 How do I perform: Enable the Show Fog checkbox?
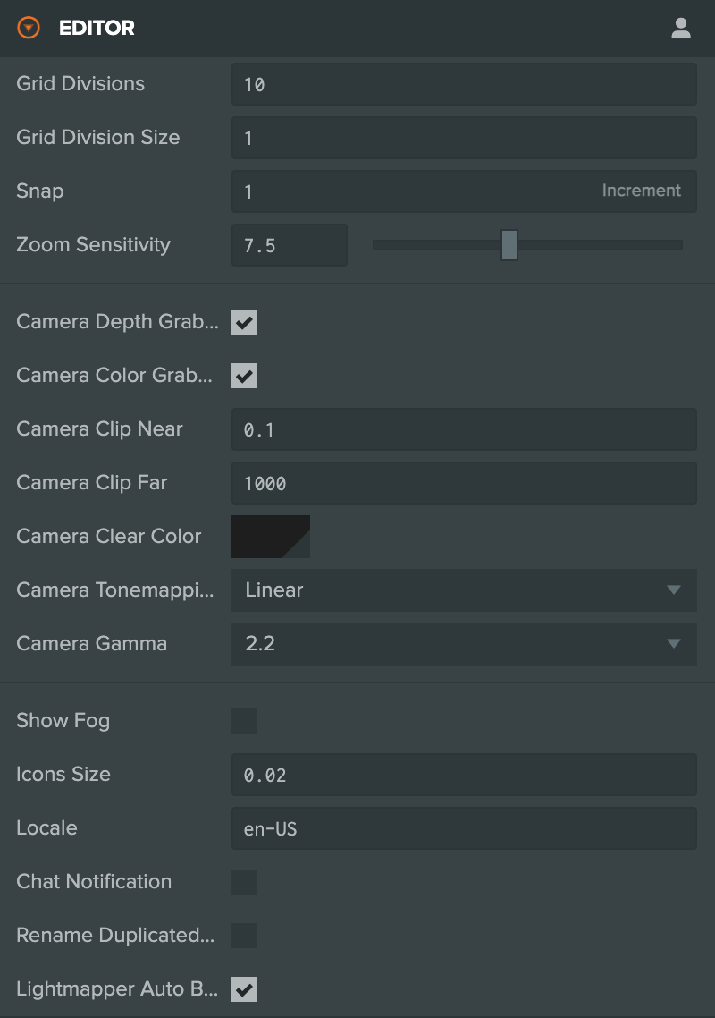tap(244, 721)
